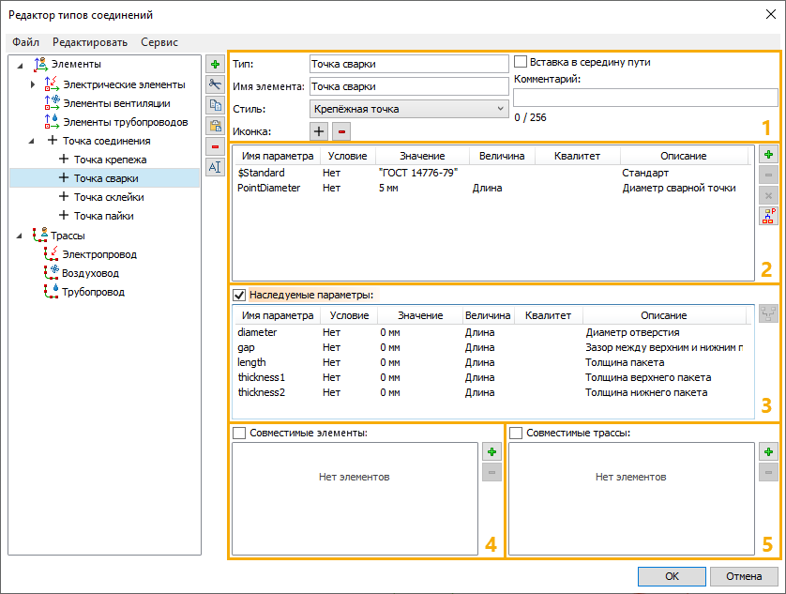The image size is (786, 594).
Task: Disable the Наследуемые параметры checkbox
Action: coord(240,294)
